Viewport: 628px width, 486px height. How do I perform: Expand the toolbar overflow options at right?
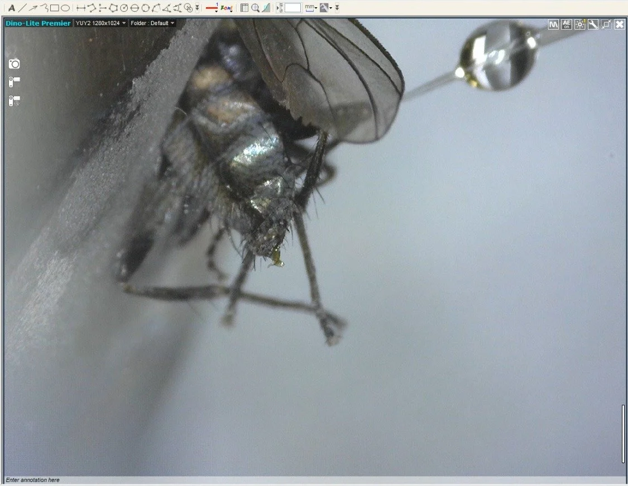click(337, 8)
